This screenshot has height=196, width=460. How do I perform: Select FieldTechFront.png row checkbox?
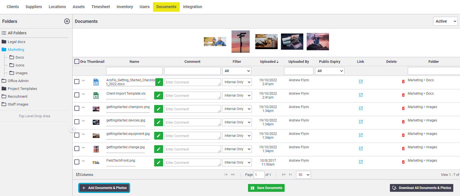(77, 162)
